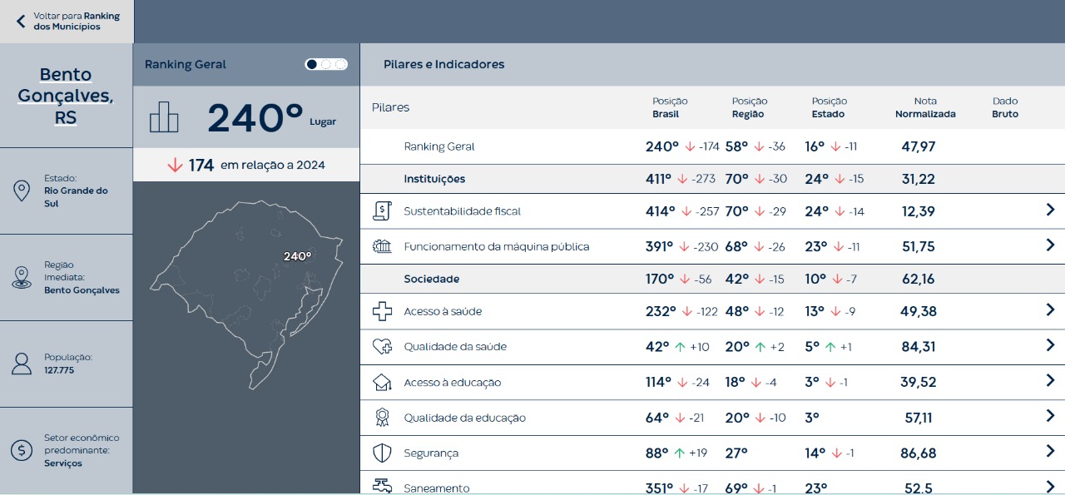Select the first filled dot in Ranking Geral toggle
Image resolution: width=1065 pixels, height=495 pixels.
(x=312, y=64)
